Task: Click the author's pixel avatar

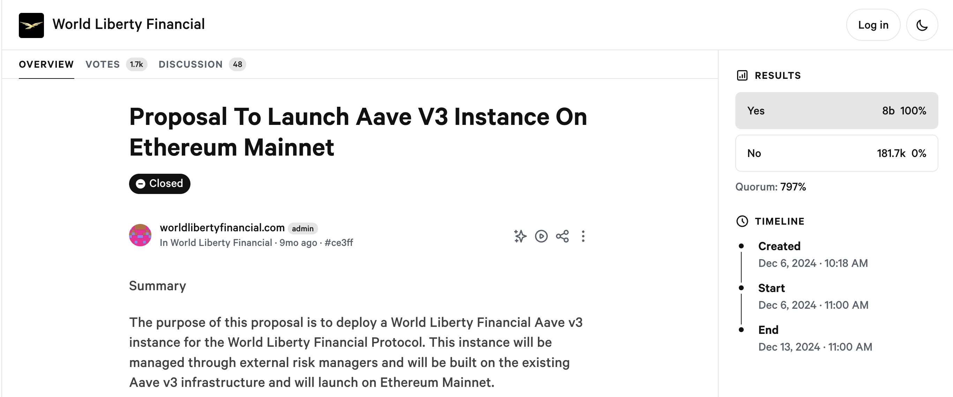Action: tap(140, 235)
